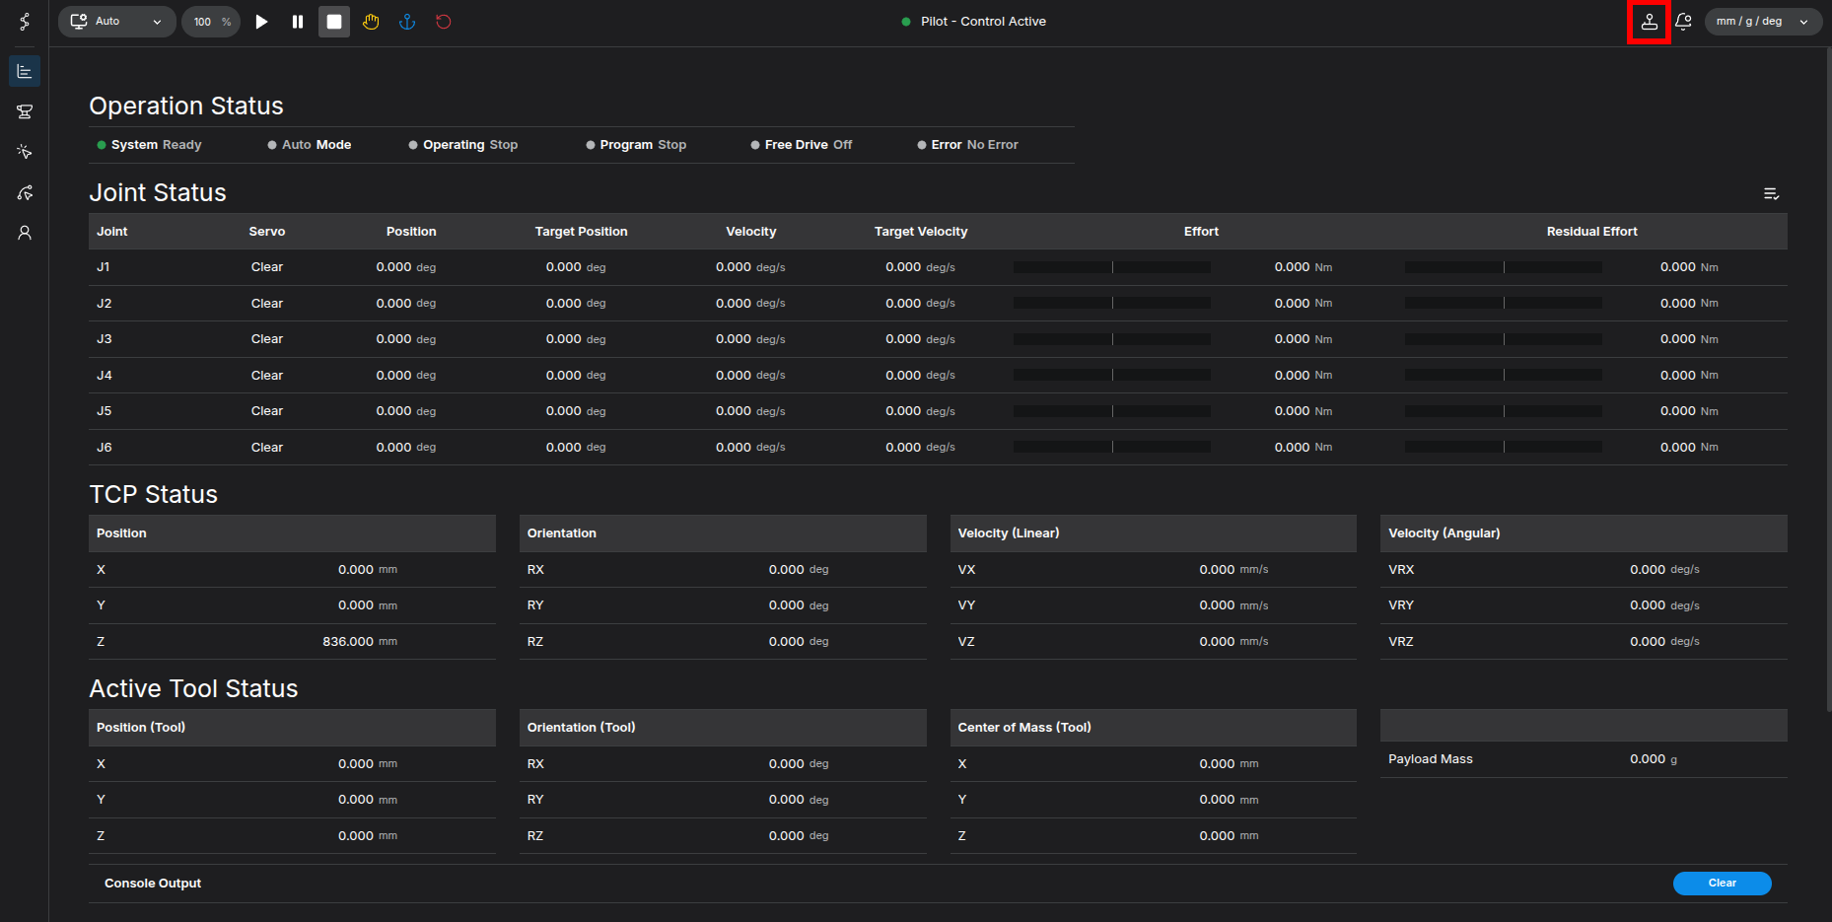The image size is (1832, 922).
Task: Click the red reset arrow icon
Action: point(444,22)
